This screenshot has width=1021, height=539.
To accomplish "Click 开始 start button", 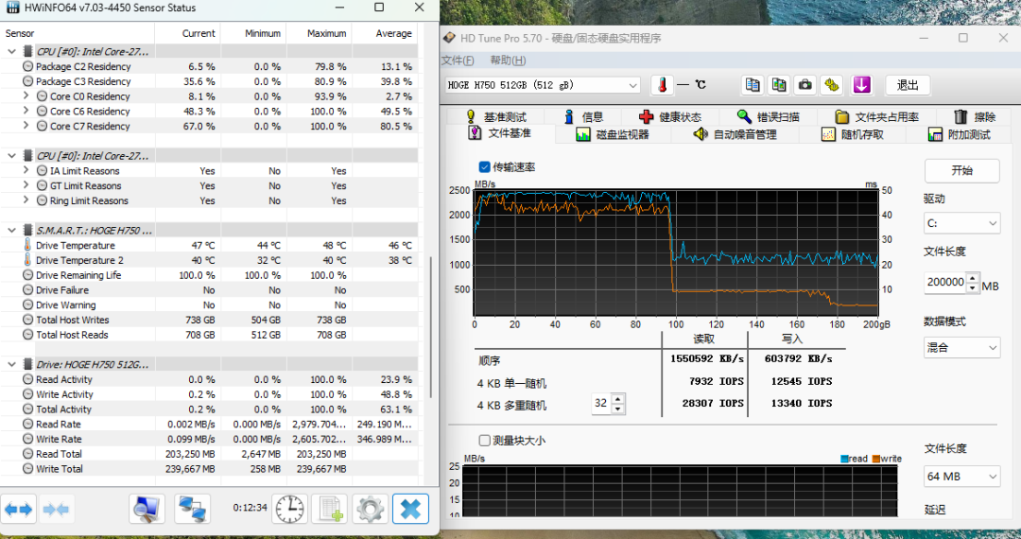I will [961, 170].
